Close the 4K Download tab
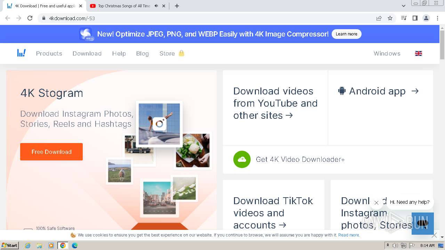The image size is (445, 250). click(81, 6)
